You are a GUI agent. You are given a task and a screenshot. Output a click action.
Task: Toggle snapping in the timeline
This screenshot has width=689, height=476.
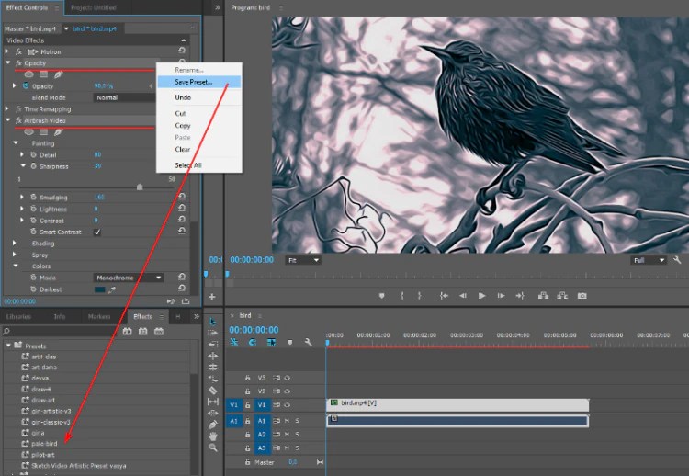pos(253,342)
